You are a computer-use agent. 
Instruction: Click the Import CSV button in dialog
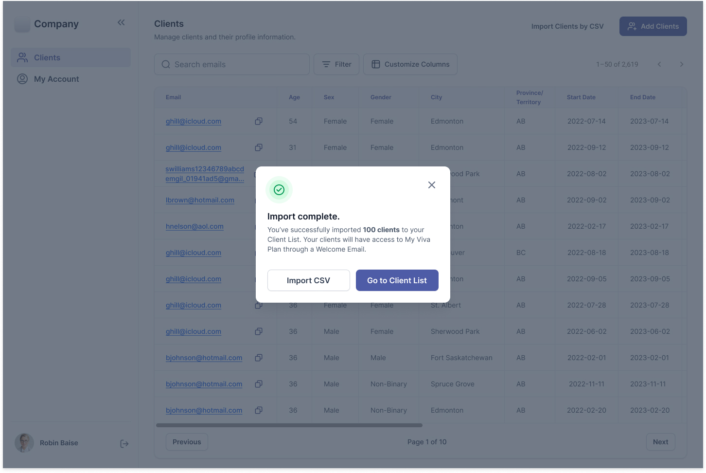(308, 280)
